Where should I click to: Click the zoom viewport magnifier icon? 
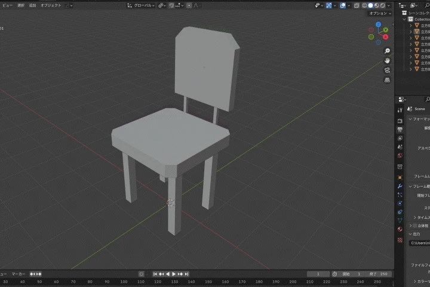tap(387, 51)
